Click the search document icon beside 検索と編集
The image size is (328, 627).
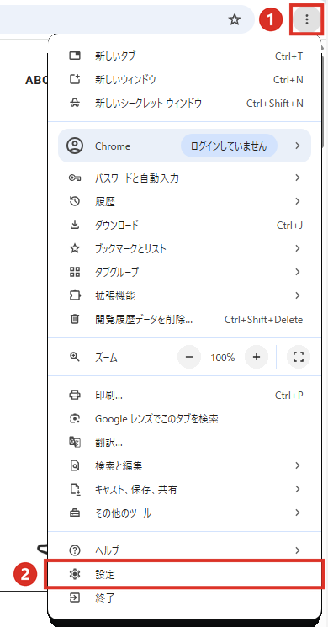click(x=75, y=465)
